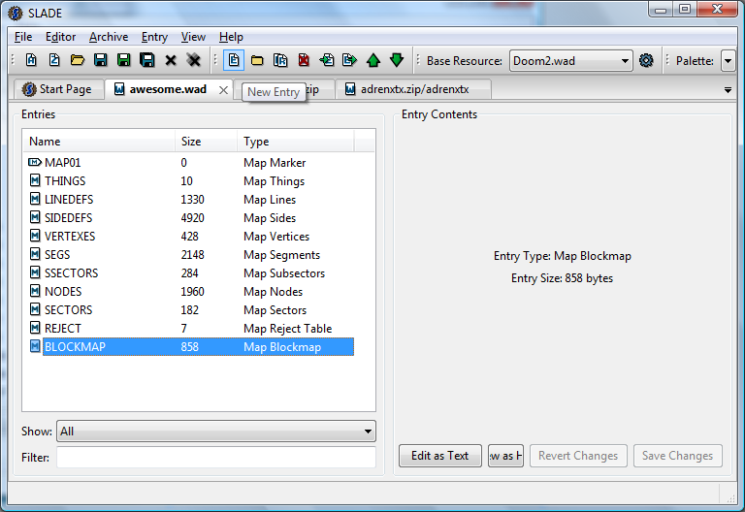This screenshot has height=512, width=745.
Task: Move the entry up with the green up arrow
Action: coord(373,60)
